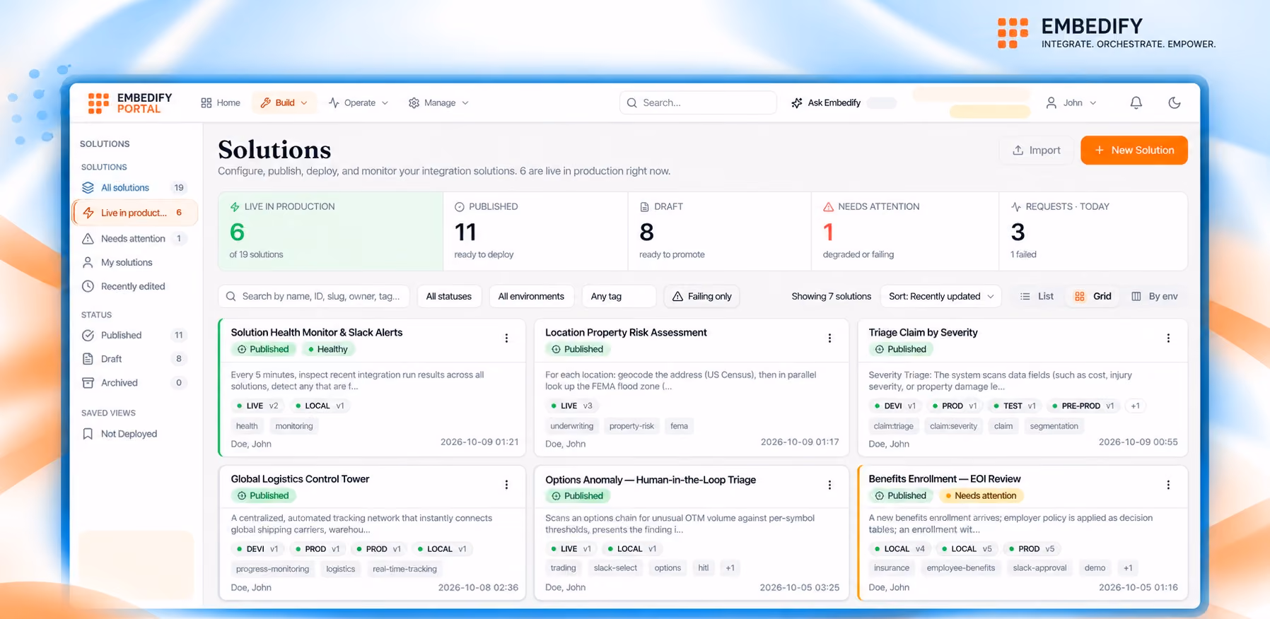
Task: Click the Embedify Portal logo
Action: (x=130, y=103)
